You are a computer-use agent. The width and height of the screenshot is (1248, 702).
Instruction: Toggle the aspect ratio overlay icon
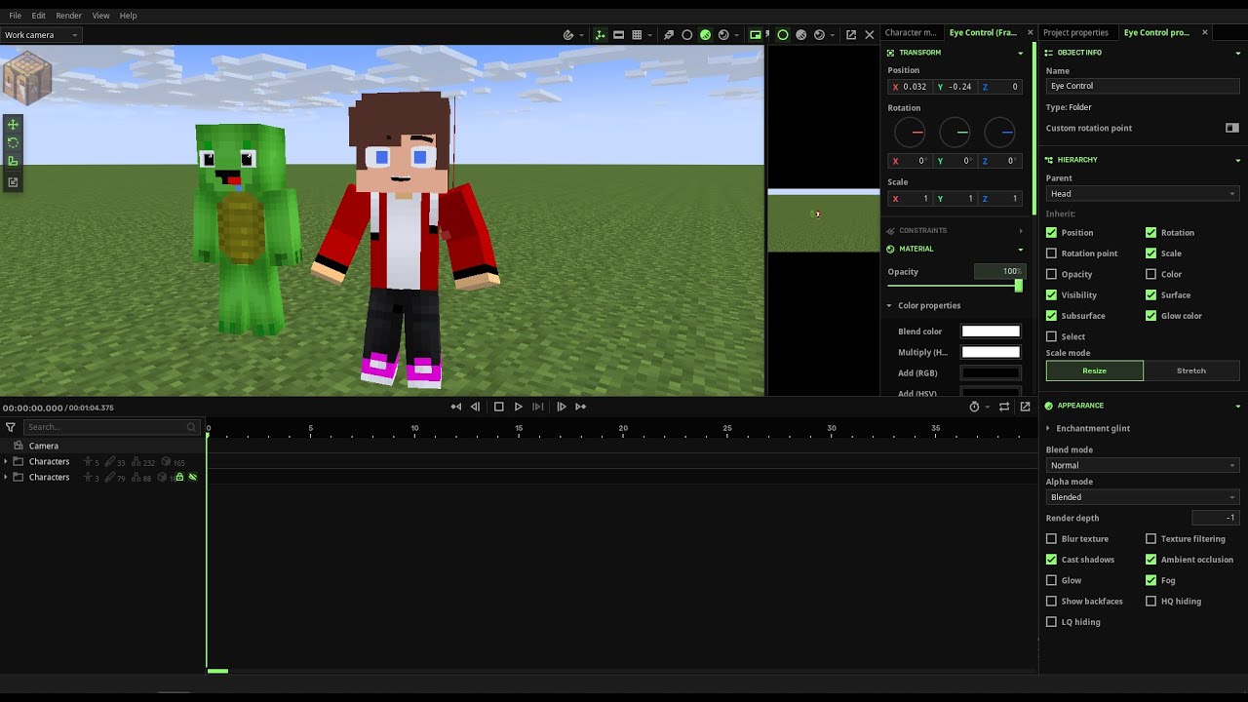coord(618,35)
